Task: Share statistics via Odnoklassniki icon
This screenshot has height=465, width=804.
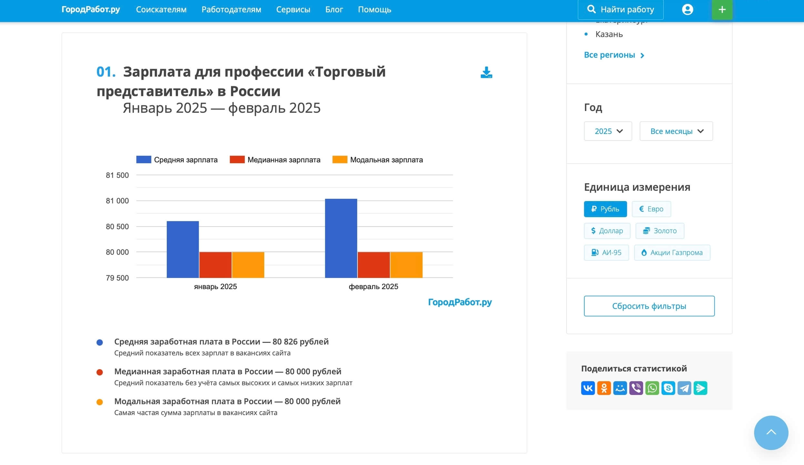Action: (604, 388)
